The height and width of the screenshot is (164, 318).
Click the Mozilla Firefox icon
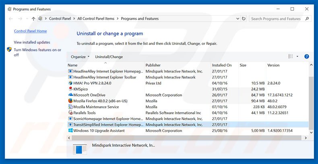[x=70, y=101]
